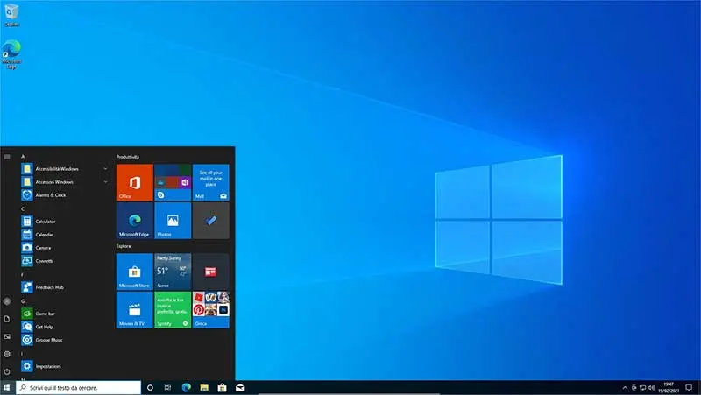This screenshot has height=395, width=701.
Task: Open Get Help from the app list
Action: 65,327
